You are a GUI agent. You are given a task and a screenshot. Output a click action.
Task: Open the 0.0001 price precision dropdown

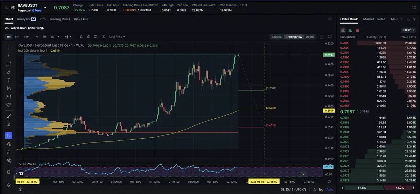point(408,30)
